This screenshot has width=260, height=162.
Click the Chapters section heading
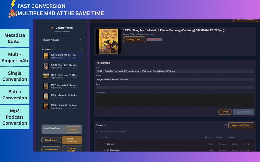[x=100, y=125]
